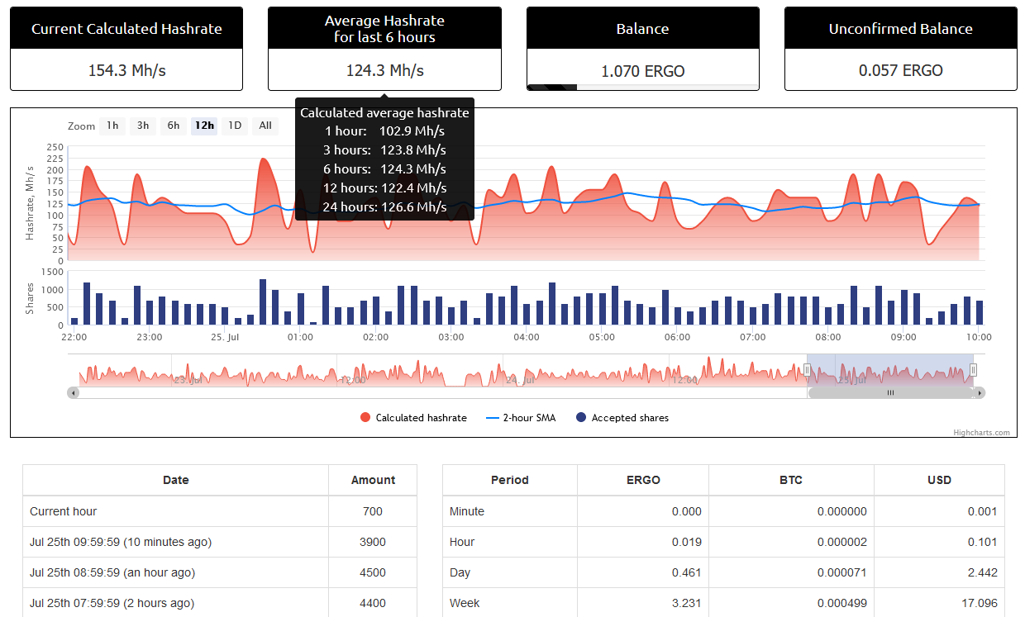Click the Current Calculated Hashrate card header
Screen dimensions: 1025x617
(126, 29)
